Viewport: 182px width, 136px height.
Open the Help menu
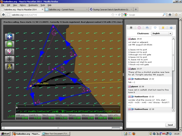pos(49,5)
